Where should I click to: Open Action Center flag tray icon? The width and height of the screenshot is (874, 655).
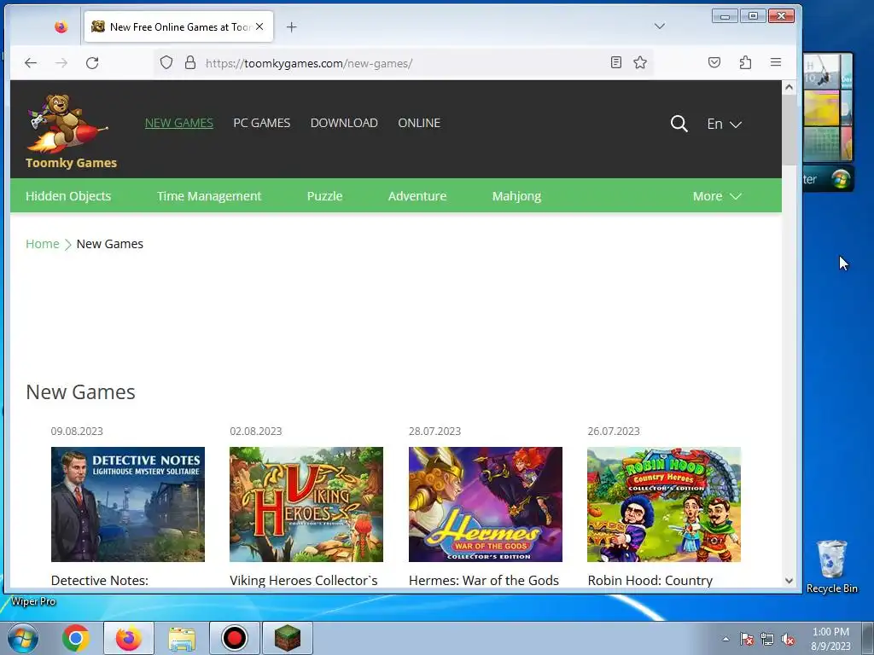click(746, 639)
